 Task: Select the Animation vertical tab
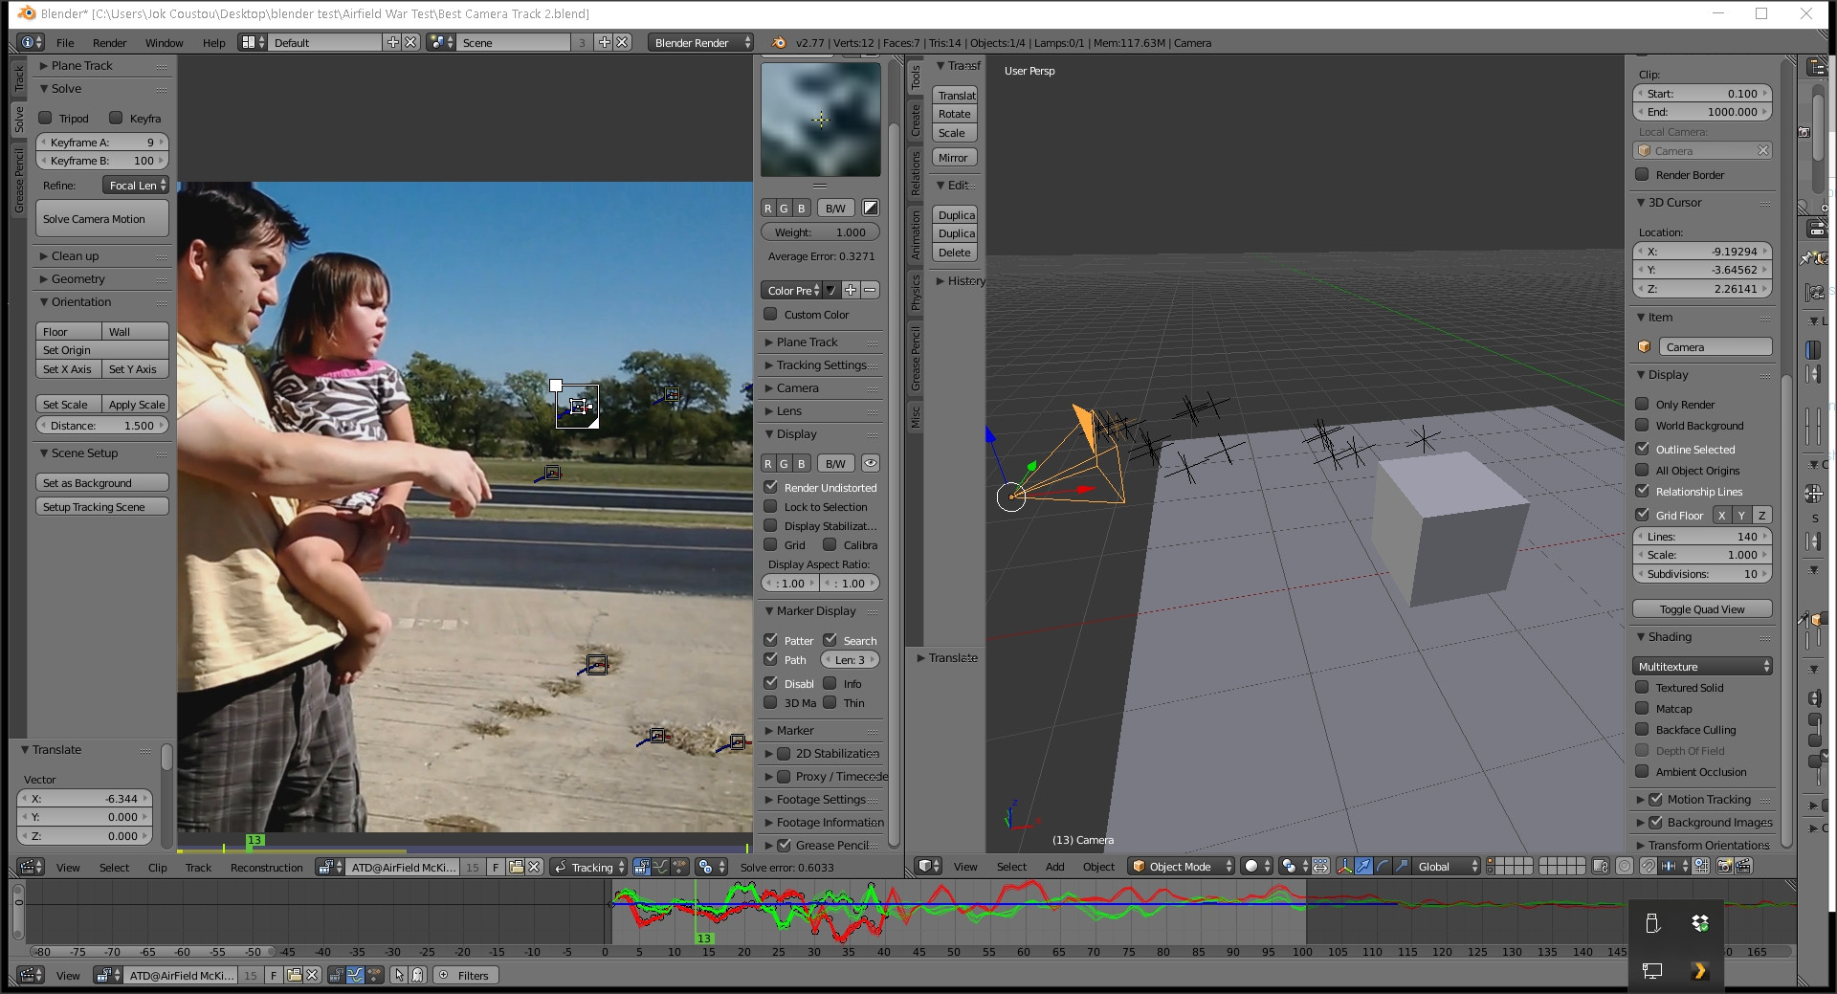tap(916, 235)
